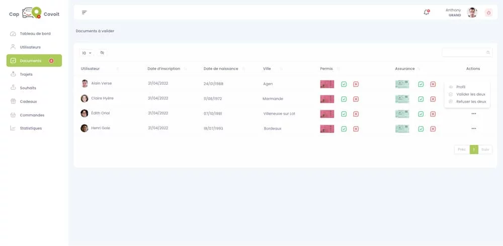The height and width of the screenshot is (246, 503).
Task: Refuse Alain Verse's permis
Action: [x=356, y=84]
